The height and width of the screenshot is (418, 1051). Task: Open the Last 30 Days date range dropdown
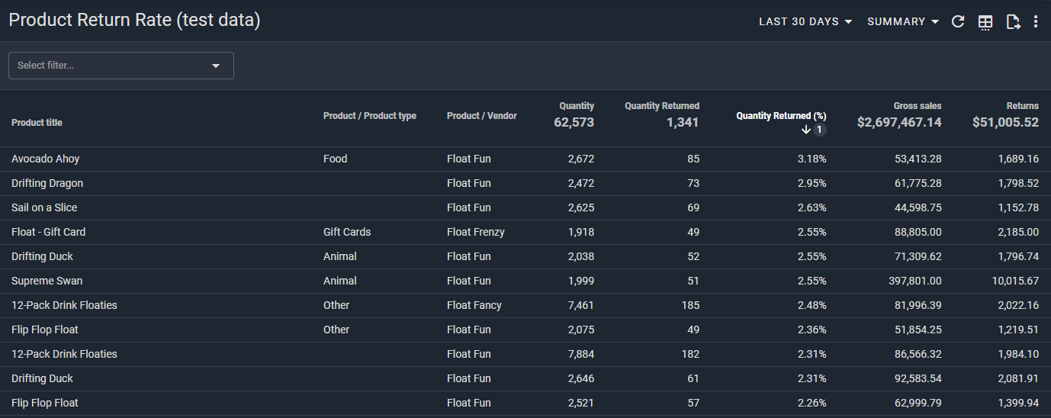click(x=805, y=22)
